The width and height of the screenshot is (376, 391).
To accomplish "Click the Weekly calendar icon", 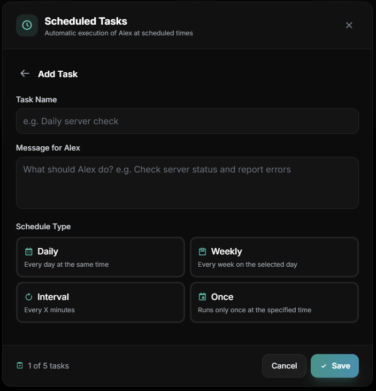I will point(202,251).
